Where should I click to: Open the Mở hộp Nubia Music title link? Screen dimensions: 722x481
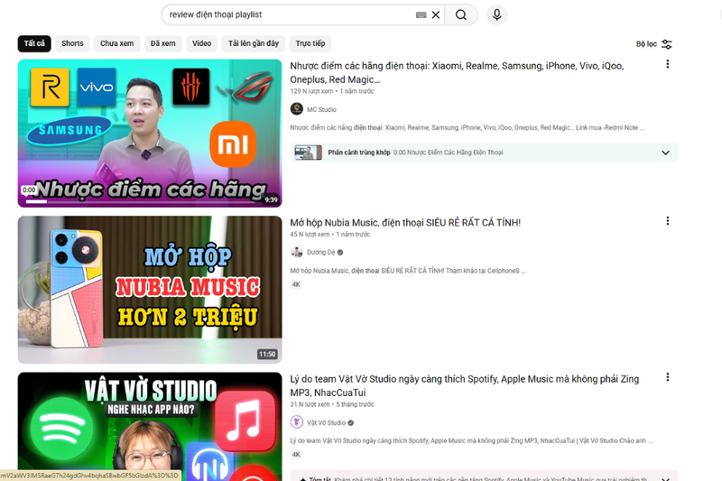[405, 223]
